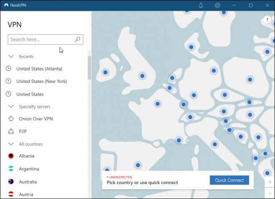
Task: Select United States (New York) recent server
Action: click(x=41, y=81)
